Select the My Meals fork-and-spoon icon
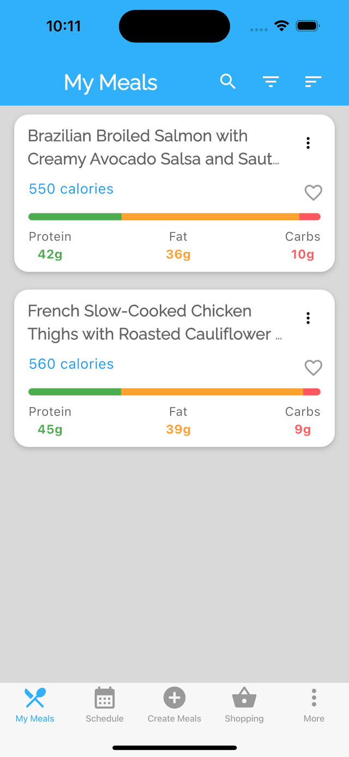This screenshot has width=349, height=757. [x=35, y=698]
